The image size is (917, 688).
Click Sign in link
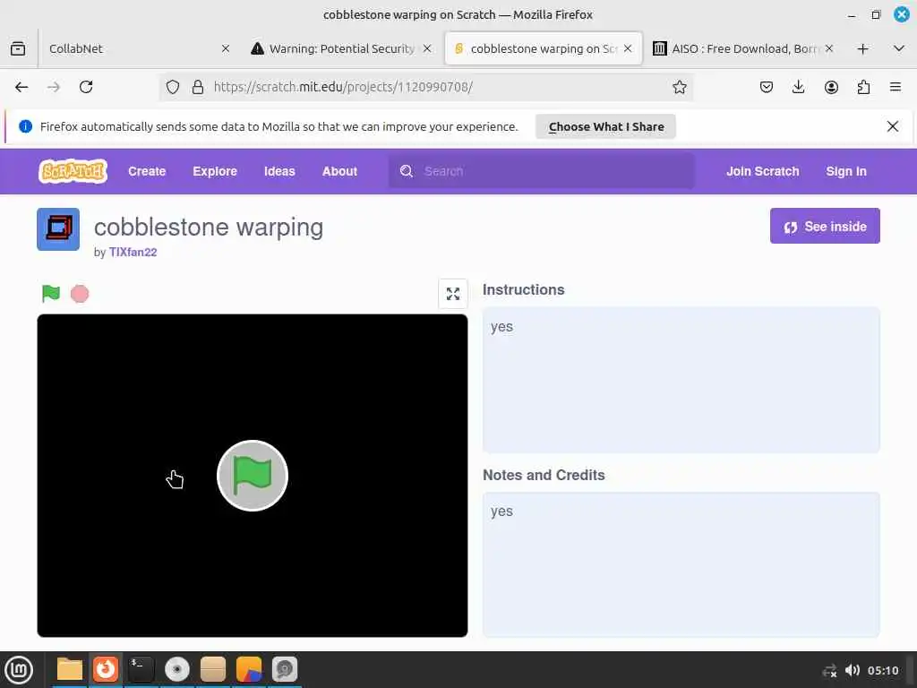(845, 171)
